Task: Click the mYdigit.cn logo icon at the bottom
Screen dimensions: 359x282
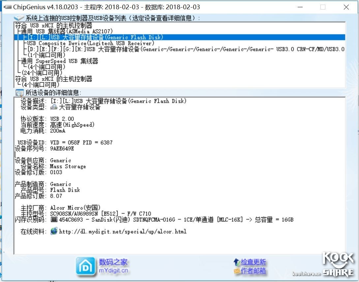Action: coord(85,266)
